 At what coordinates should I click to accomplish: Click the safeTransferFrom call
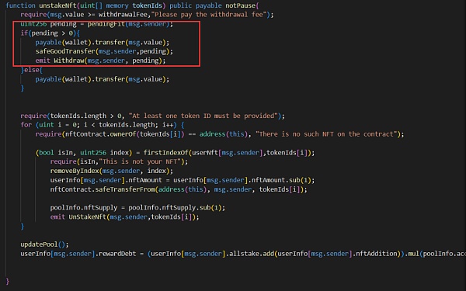(x=179, y=189)
